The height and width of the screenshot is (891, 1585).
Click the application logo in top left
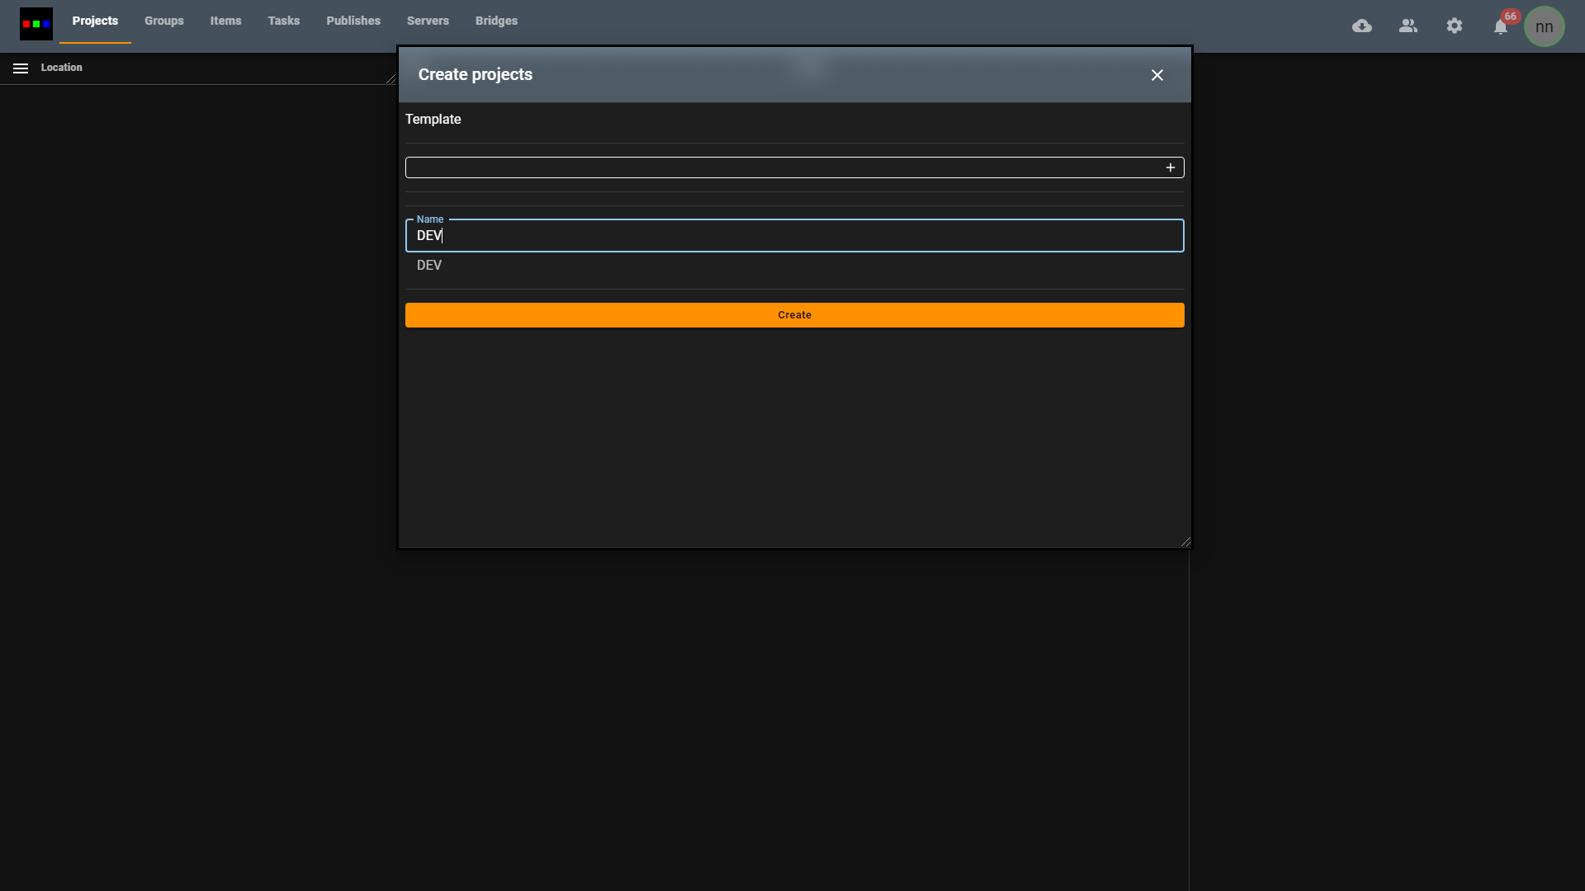pos(35,23)
